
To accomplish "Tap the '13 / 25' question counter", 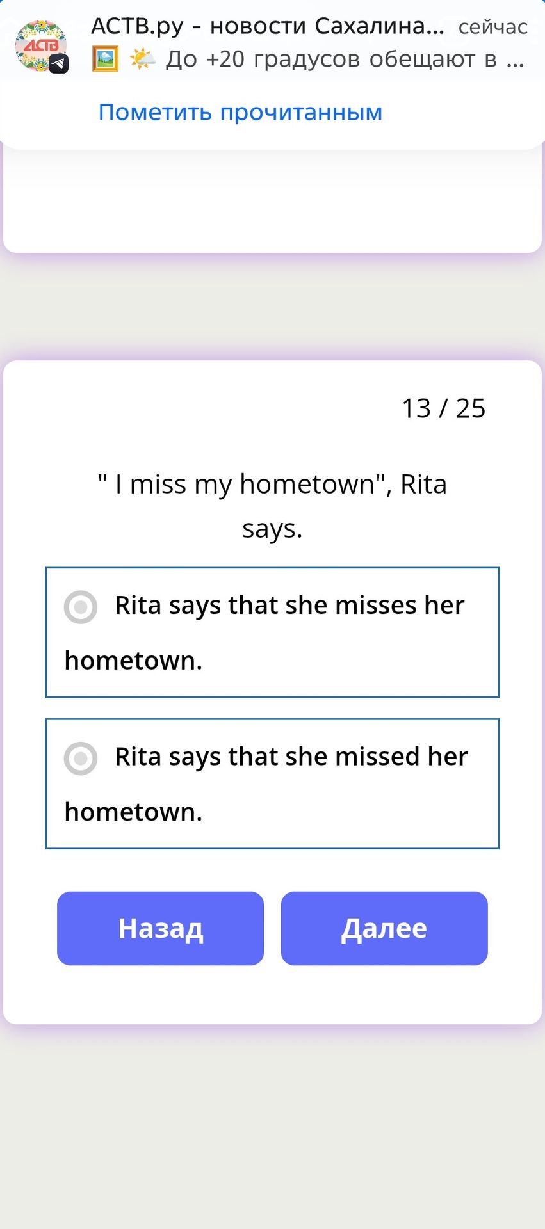I will tap(443, 408).
